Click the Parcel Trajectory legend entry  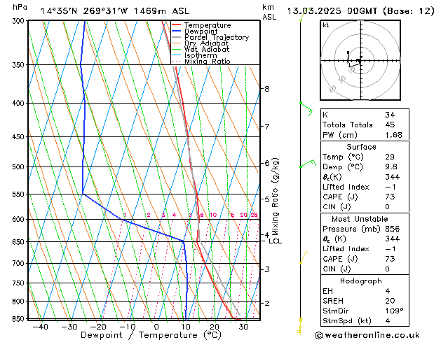(x=210, y=37)
